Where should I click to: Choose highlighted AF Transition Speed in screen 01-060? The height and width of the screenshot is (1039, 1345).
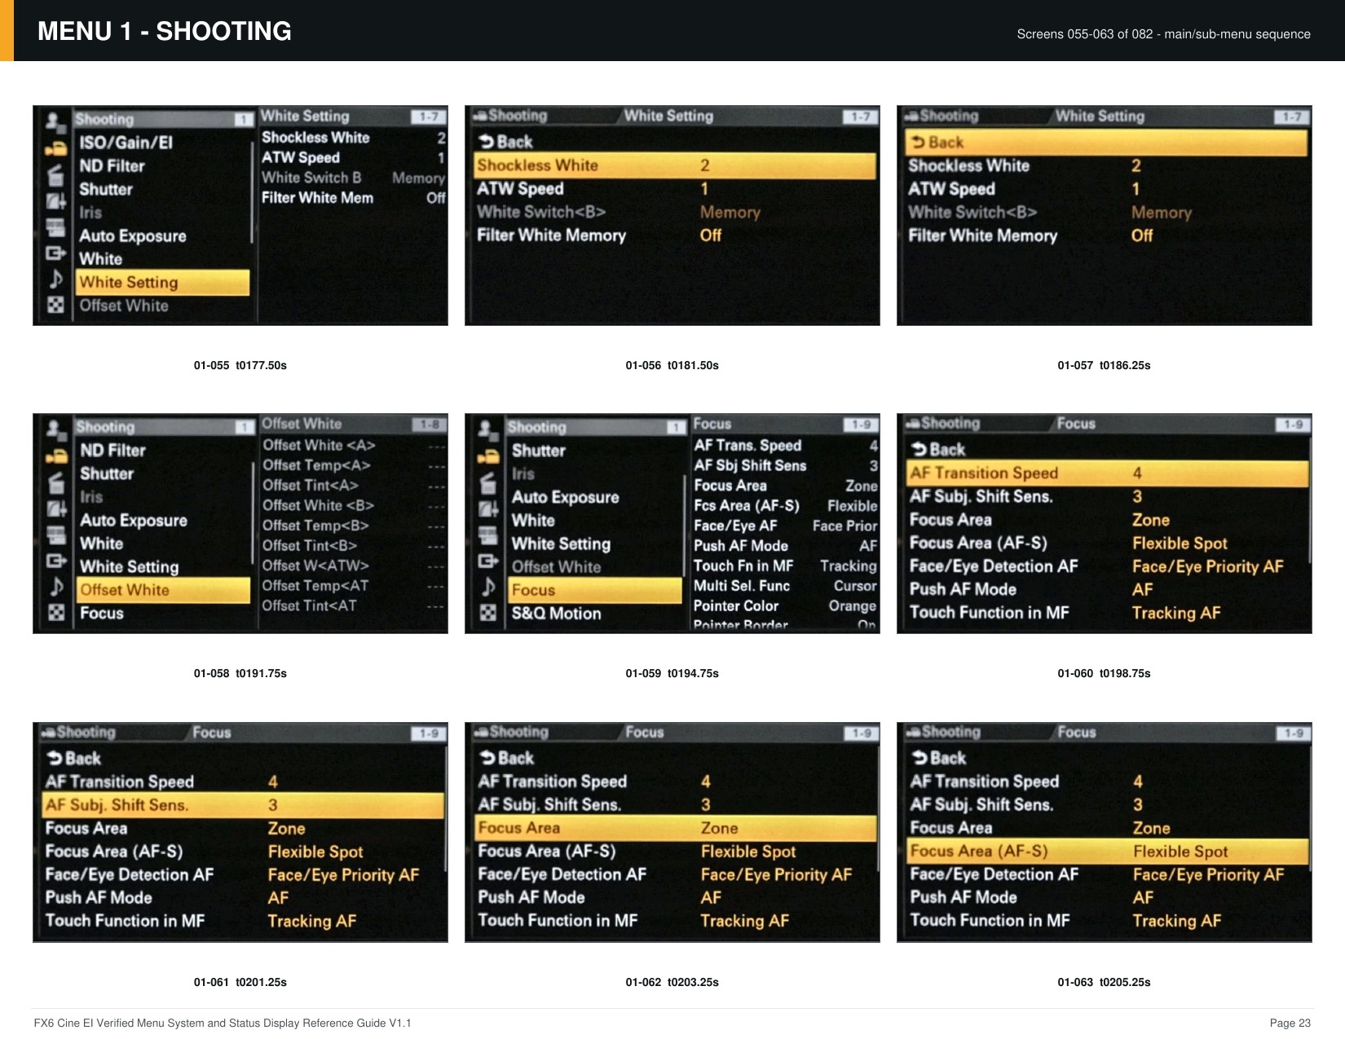coord(1107,473)
